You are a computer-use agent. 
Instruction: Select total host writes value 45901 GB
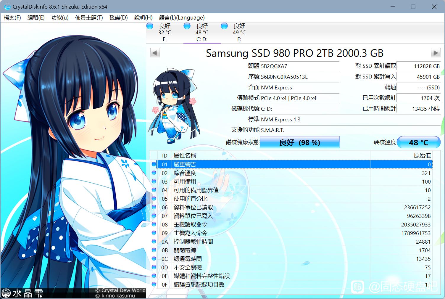pos(418,77)
